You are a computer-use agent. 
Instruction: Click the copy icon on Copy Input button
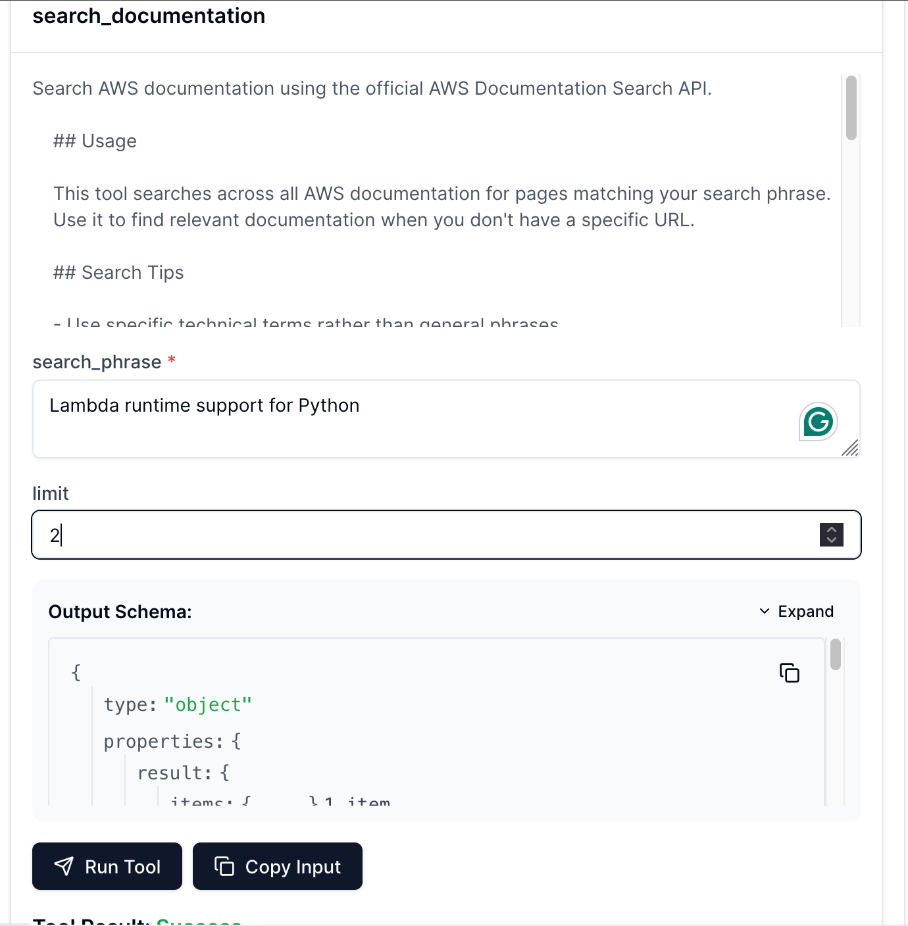(x=224, y=866)
